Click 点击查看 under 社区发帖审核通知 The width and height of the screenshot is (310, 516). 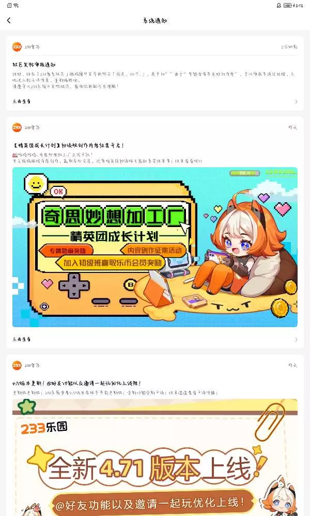tap(21, 101)
